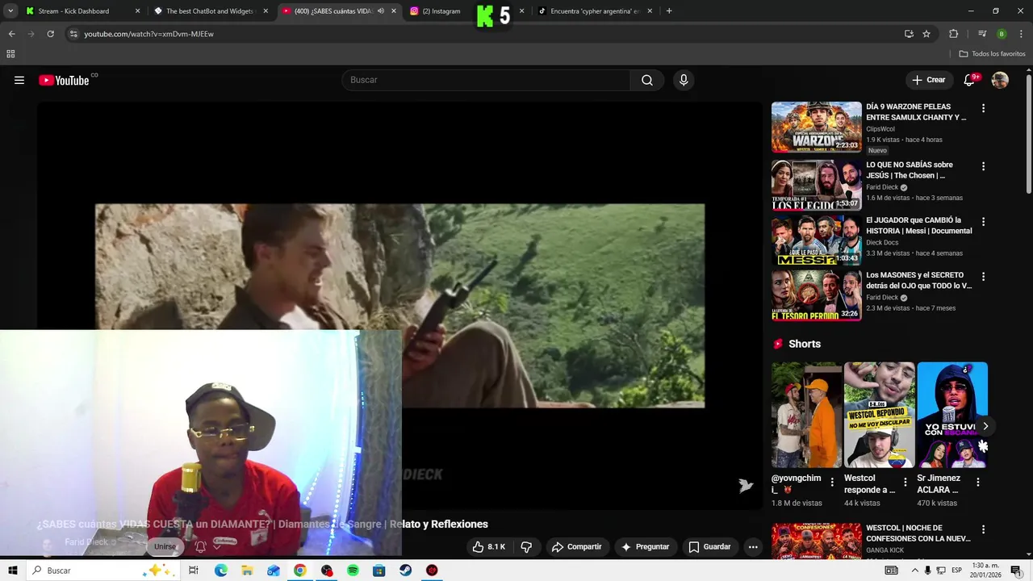The image size is (1033, 581).
Task: Launch Microsoft Edge from taskbar
Action: [221, 571]
